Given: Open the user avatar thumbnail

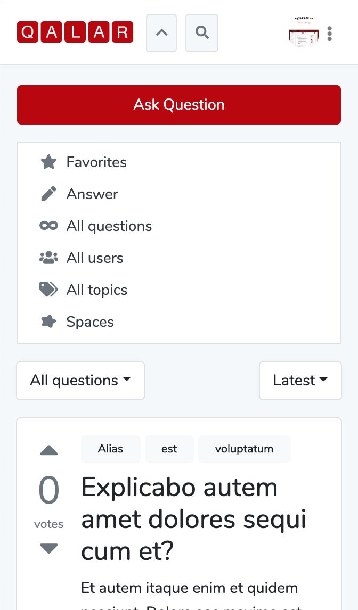Looking at the screenshot, I should [x=303, y=33].
